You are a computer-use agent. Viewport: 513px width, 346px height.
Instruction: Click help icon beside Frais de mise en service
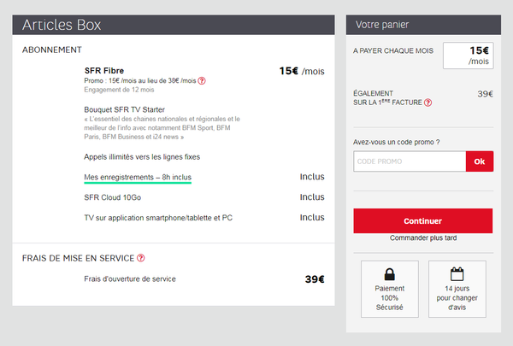pos(141,258)
